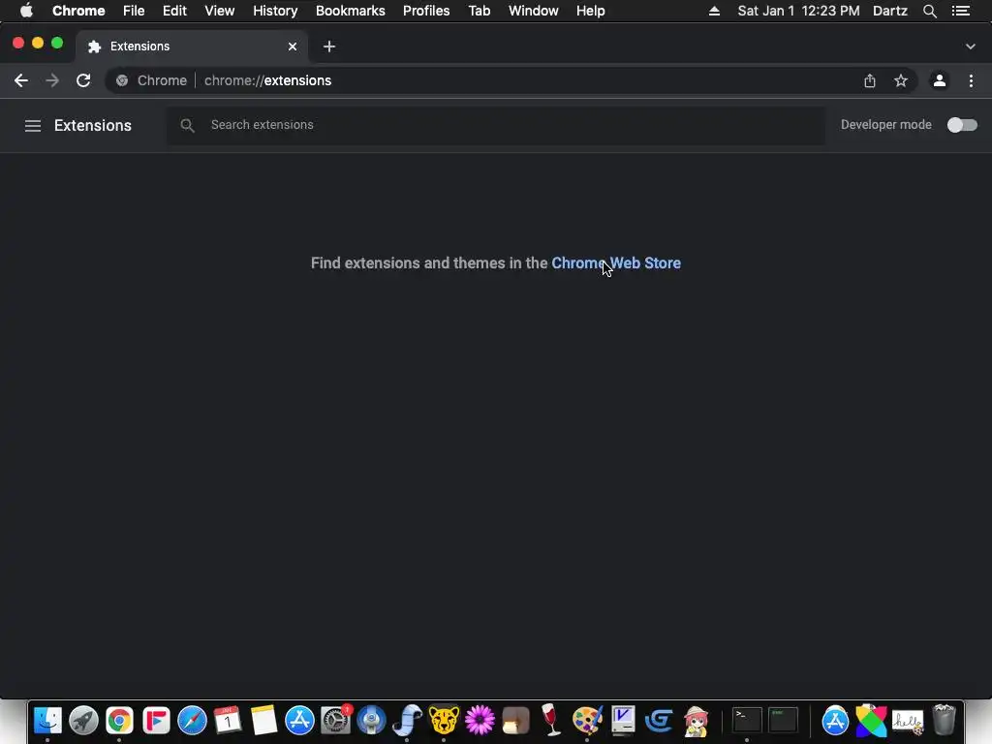The width and height of the screenshot is (992, 744).
Task: Open the cheetah app in Dock
Action: [444, 721]
